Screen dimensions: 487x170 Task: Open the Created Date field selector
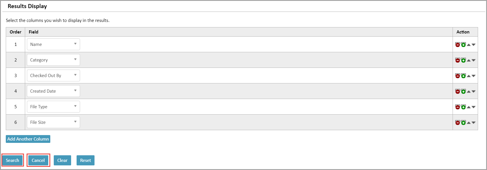click(53, 91)
